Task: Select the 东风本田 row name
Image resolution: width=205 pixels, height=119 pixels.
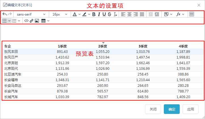Action: tap(11, 52)
